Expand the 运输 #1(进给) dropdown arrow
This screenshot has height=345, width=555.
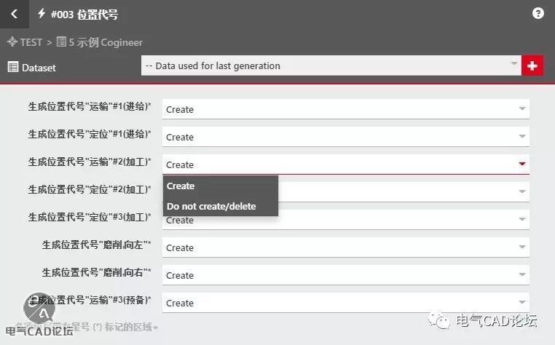coord(521,109)
